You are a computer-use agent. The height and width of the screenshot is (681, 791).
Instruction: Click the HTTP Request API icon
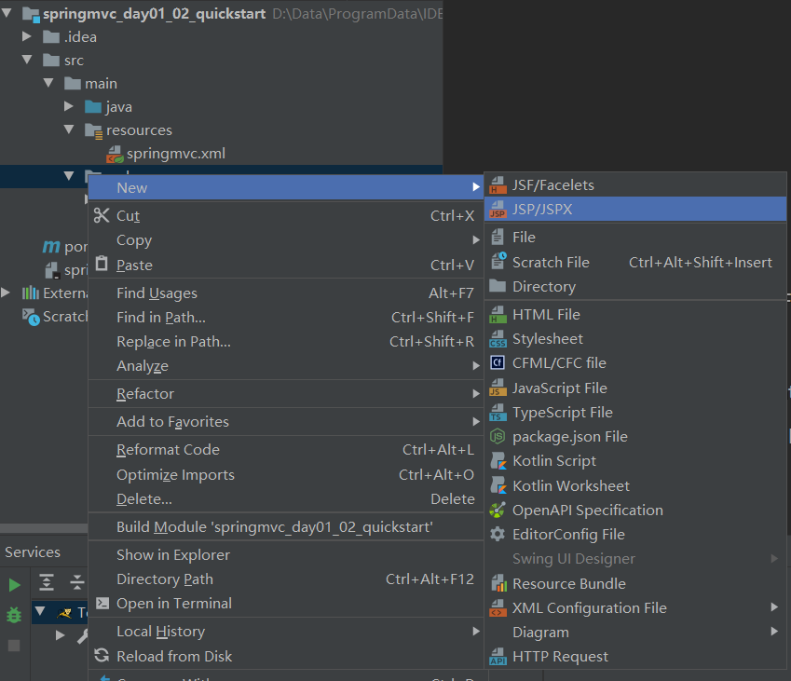pyautogui.click(x=498, y=656)
